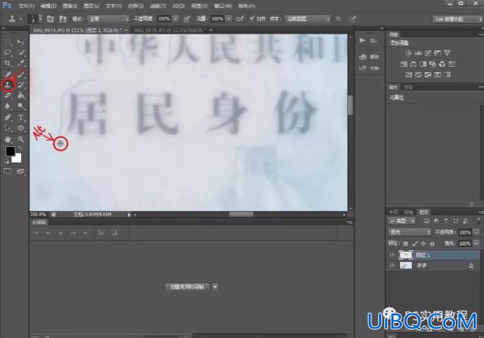Add a Levels adjustment
Viewport: 484px width, 338px height.
(x=418, y=53)
